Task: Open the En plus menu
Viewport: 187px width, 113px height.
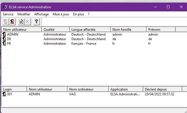Action: [79, 14]
